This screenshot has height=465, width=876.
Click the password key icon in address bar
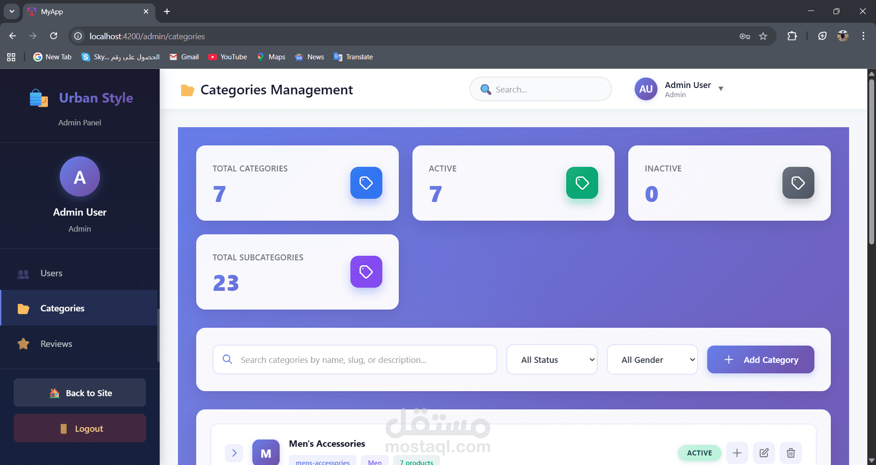[x=745, y=36]
